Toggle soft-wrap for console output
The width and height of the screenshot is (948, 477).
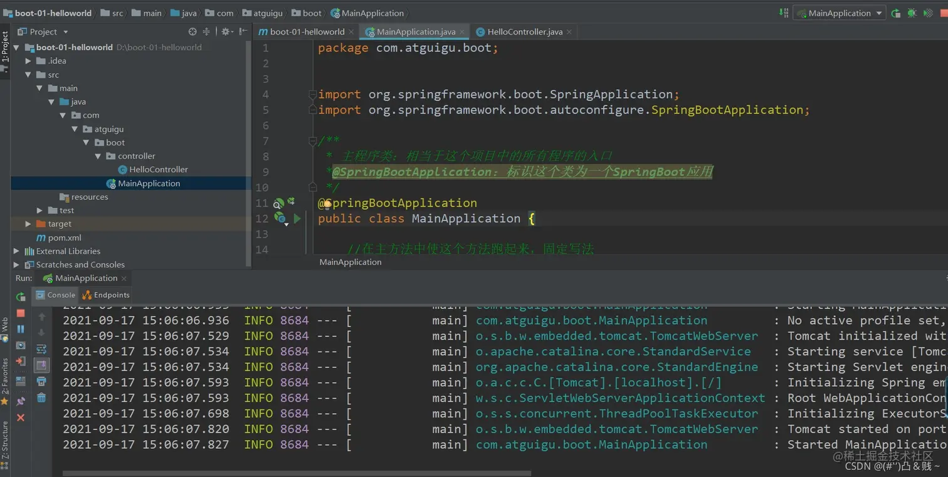pos(41,349)
